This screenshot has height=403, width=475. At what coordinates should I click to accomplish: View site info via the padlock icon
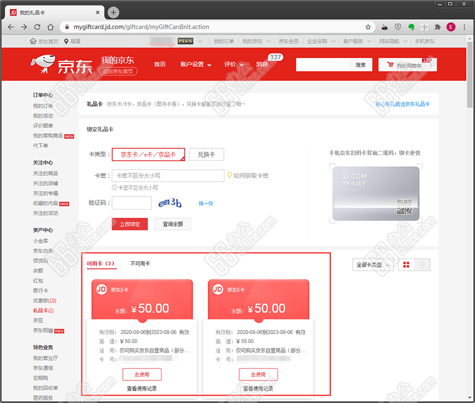(67, 27)
